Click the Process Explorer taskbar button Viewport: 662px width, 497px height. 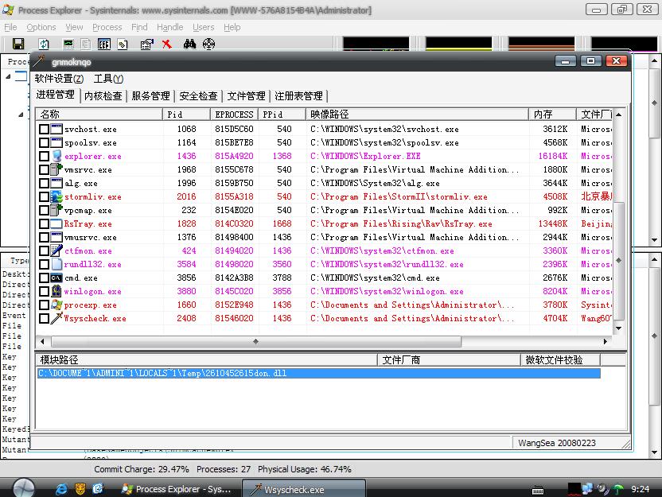coord(176,489)
